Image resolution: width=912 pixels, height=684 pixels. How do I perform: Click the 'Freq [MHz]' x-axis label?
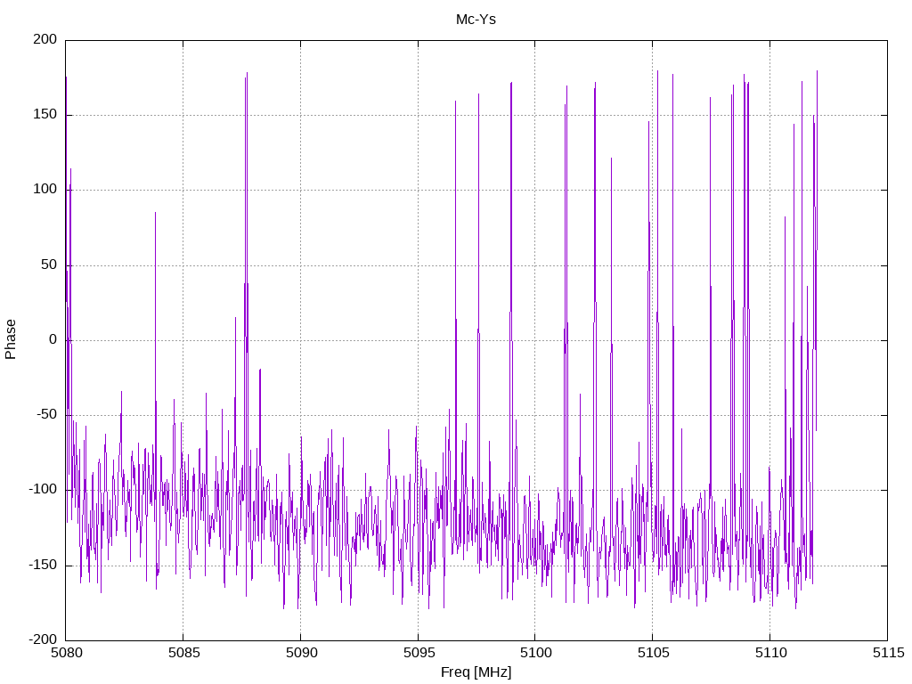(x=476, y=672)
